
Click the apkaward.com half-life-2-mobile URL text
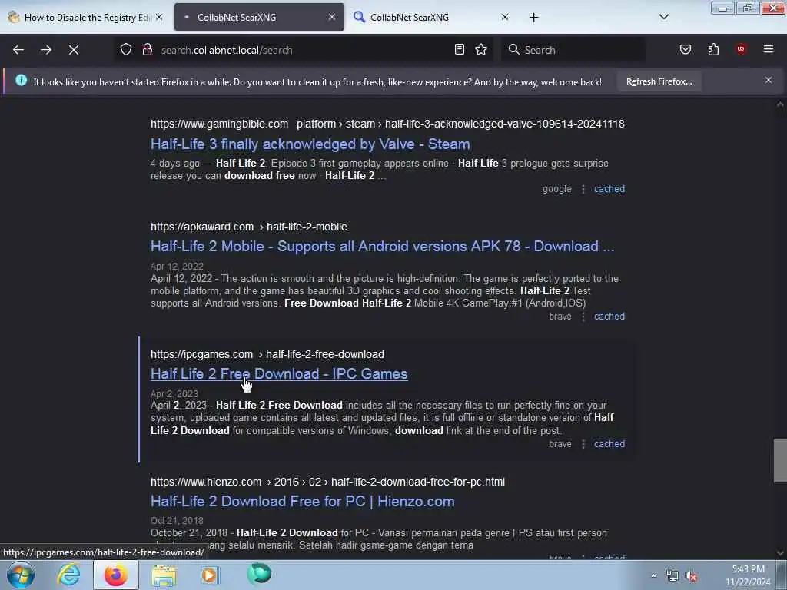pos(249,227)
